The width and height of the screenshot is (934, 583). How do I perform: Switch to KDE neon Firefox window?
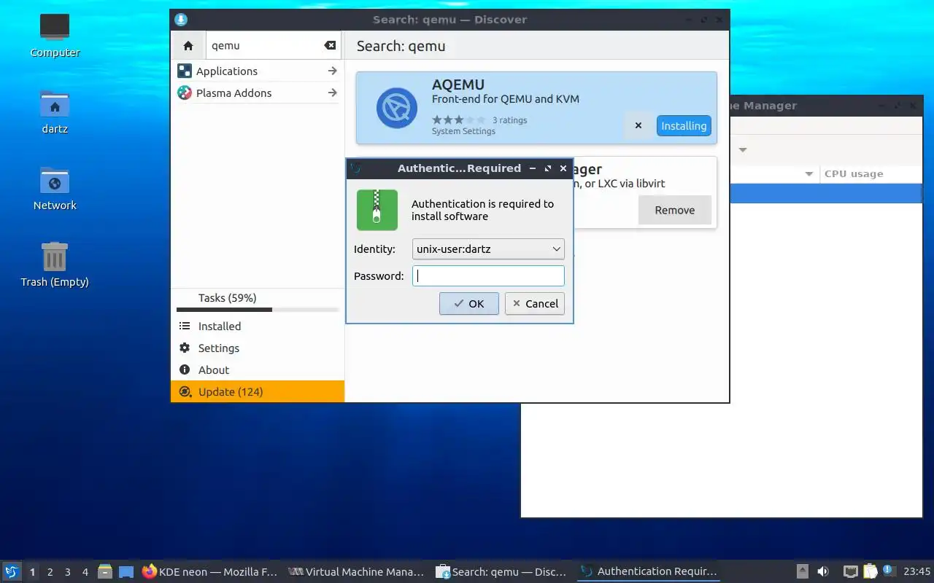[210, 572]
